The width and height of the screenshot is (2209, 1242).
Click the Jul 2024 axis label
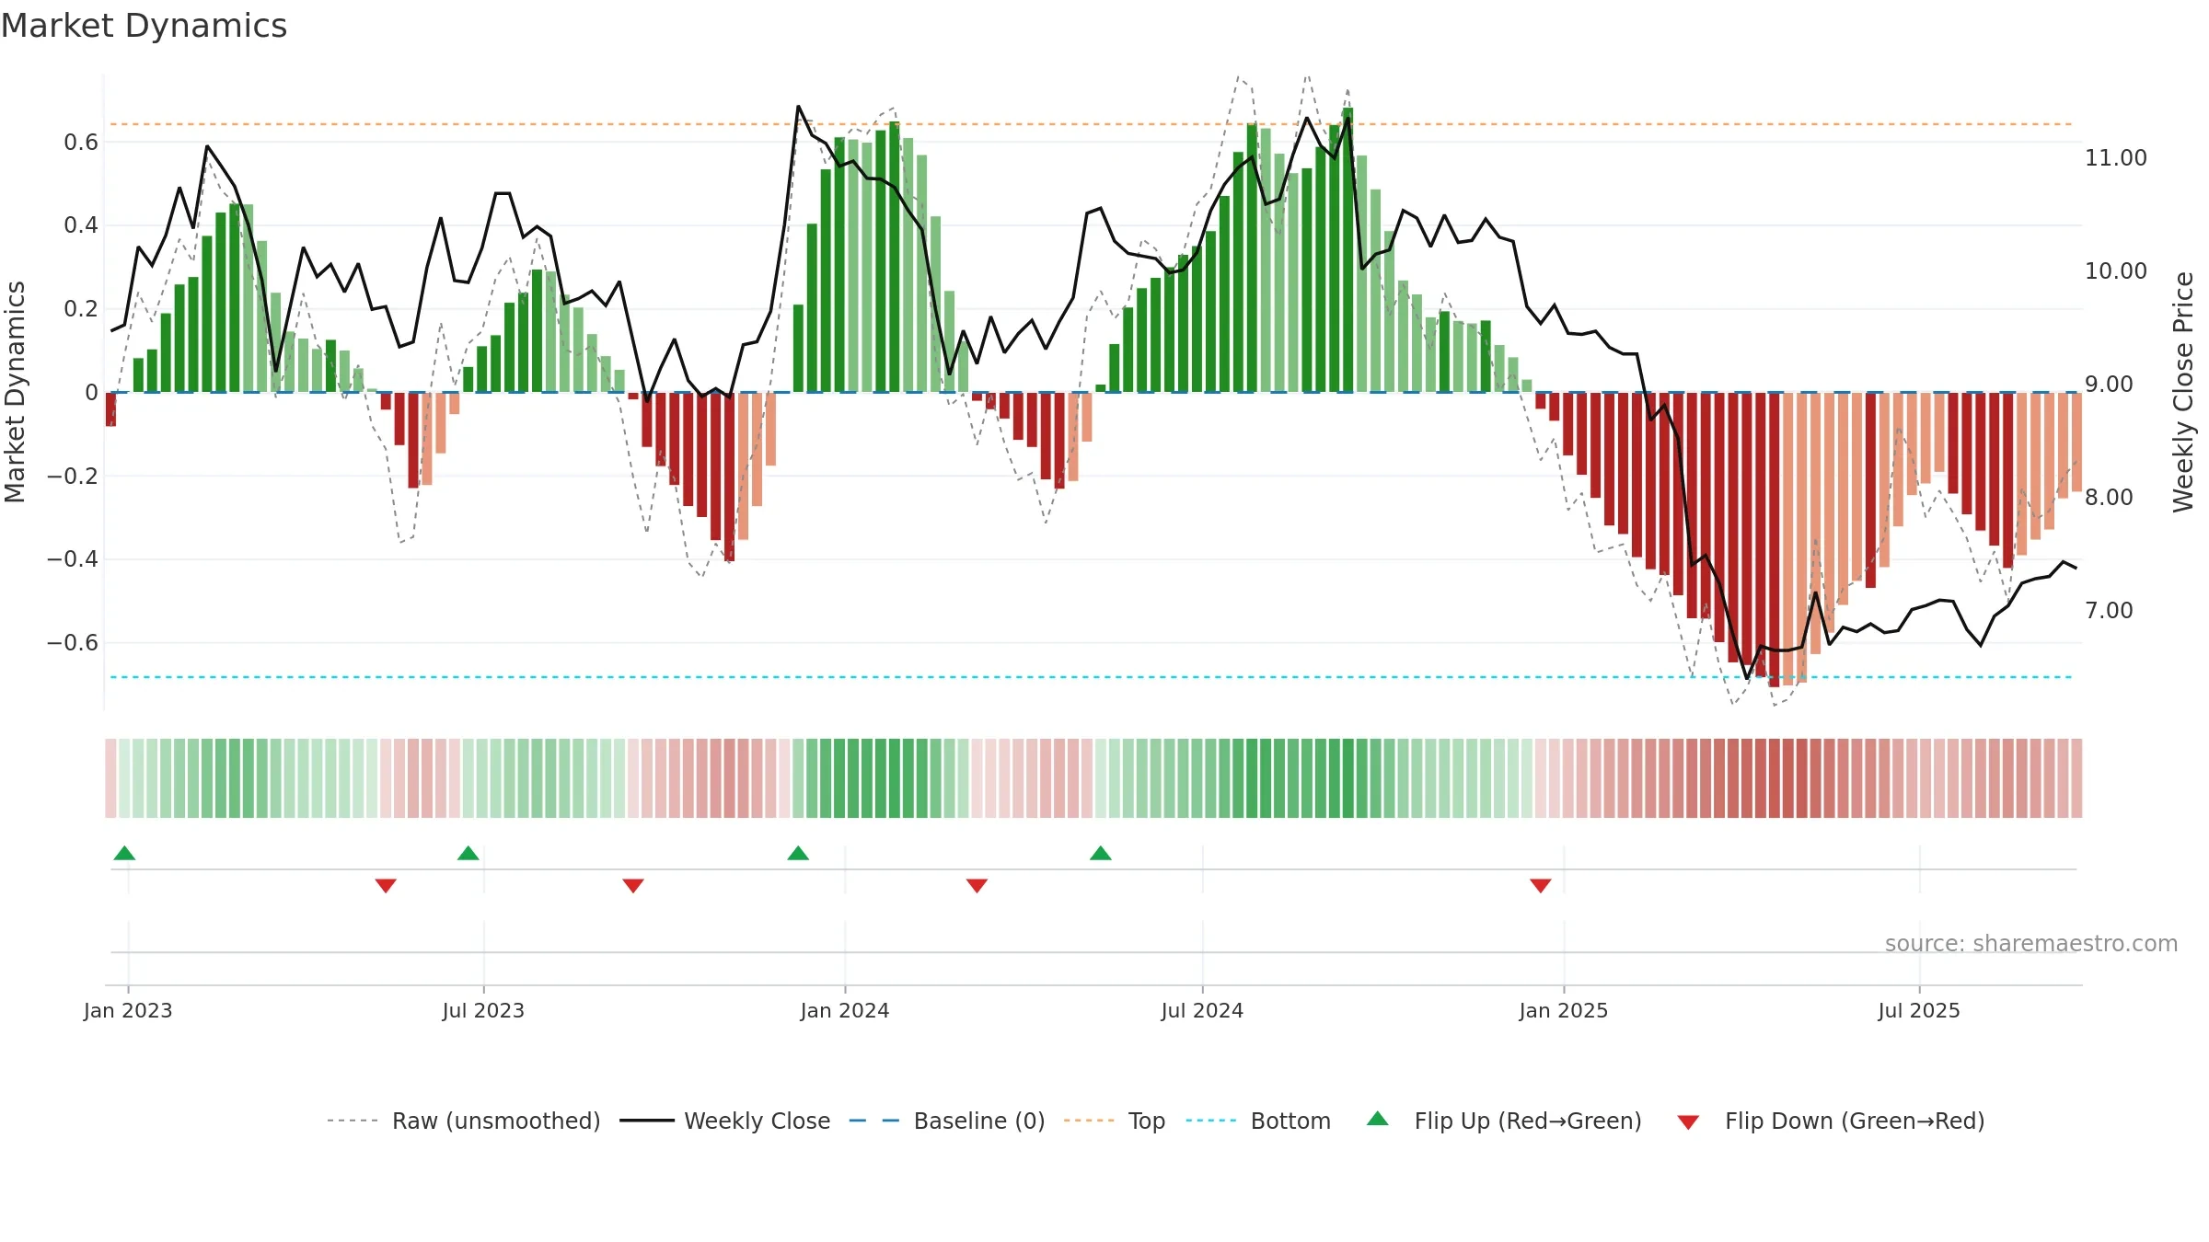[1202, 1010]
